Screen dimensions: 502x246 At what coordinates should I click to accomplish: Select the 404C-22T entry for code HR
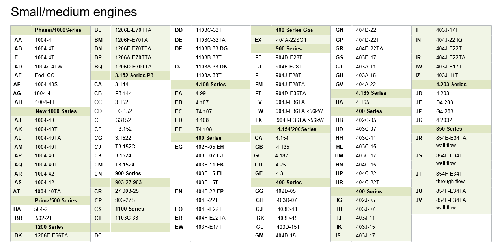click(368, 182)
